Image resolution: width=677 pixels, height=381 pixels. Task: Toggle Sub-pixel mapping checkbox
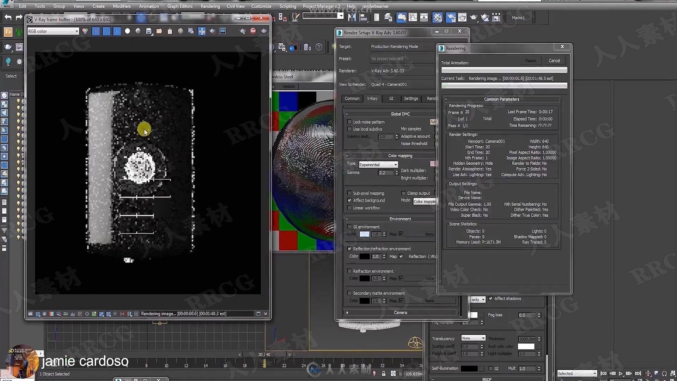[x=349, y=193]
